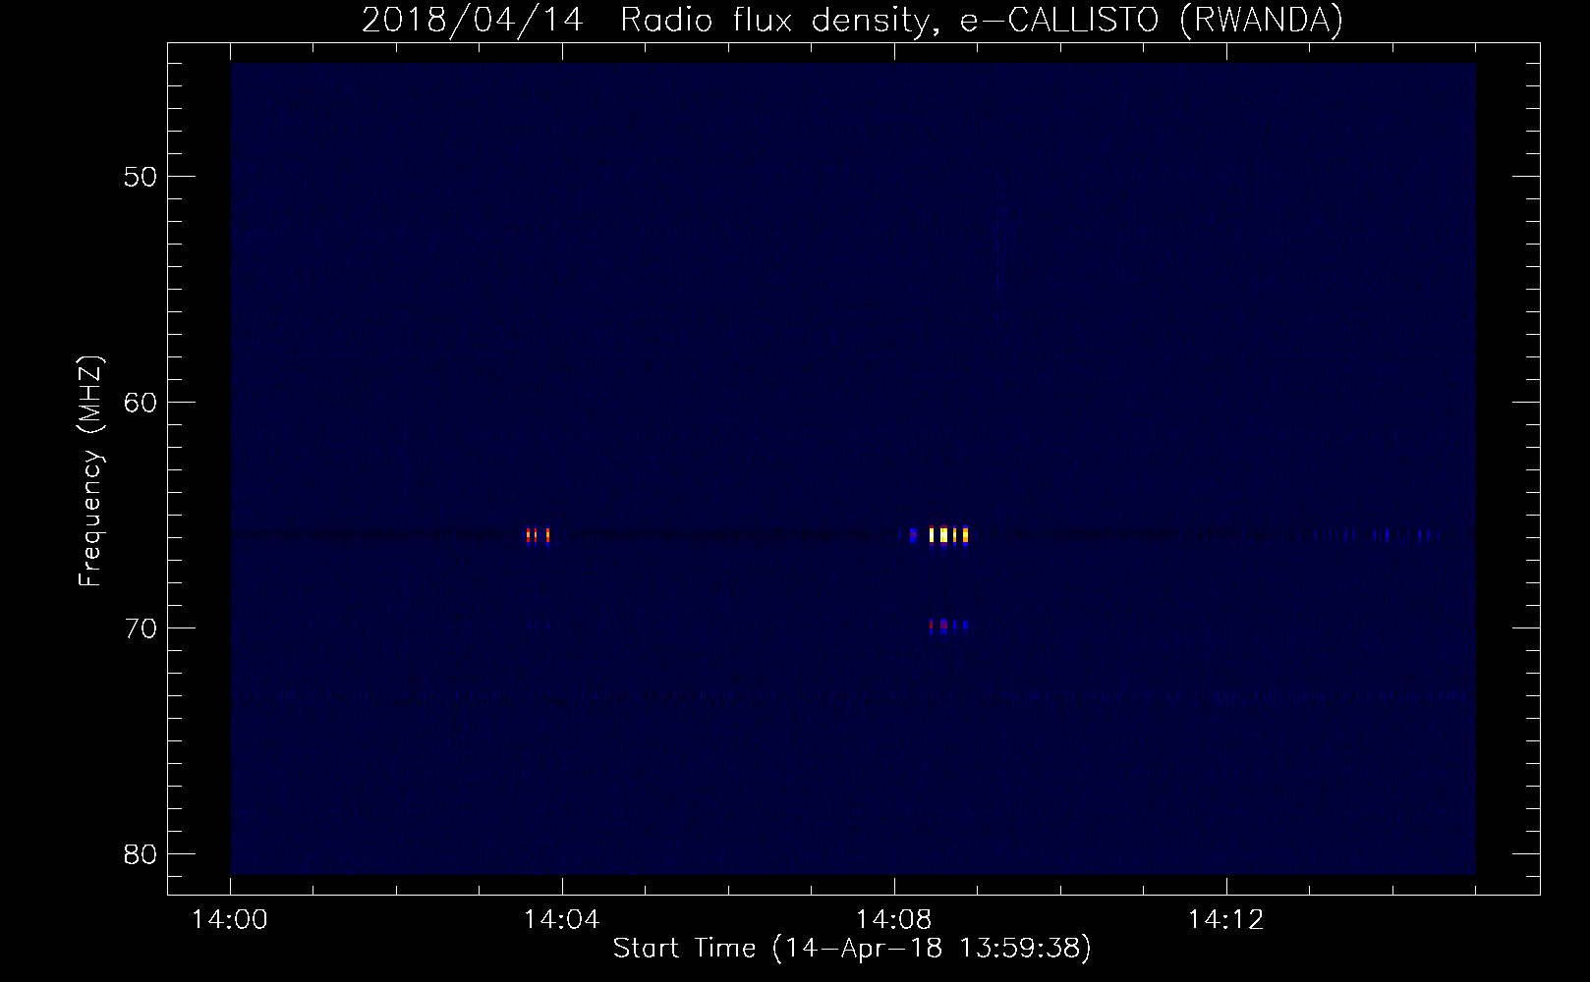Click the red-blue burst near 70 MHz after 14:08
Screen dimensions: 1590x982
[x=948, y=626]
